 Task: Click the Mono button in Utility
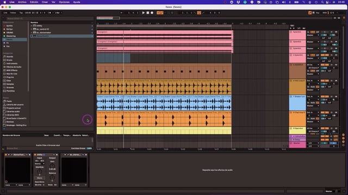coord(40,178)
